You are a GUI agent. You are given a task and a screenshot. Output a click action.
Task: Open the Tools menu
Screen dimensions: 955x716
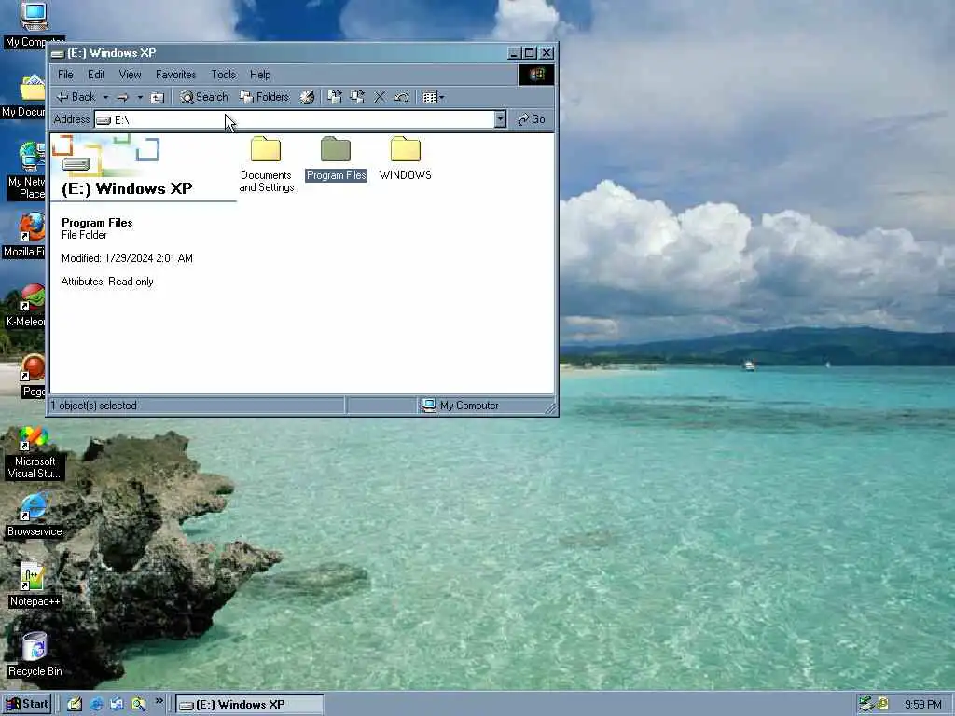point(223,75)
